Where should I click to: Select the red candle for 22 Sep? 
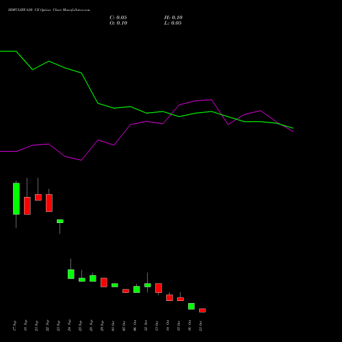[49, 203]
